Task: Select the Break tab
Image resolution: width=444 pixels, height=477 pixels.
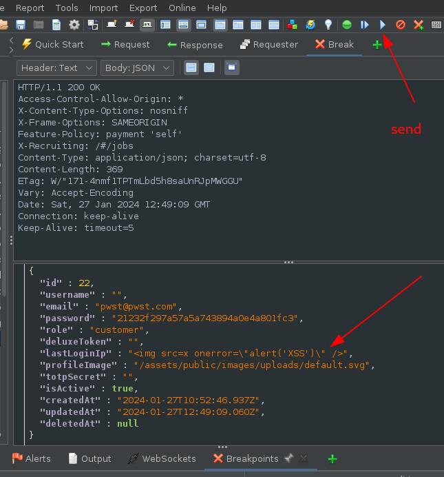Action: pos(334,44)
